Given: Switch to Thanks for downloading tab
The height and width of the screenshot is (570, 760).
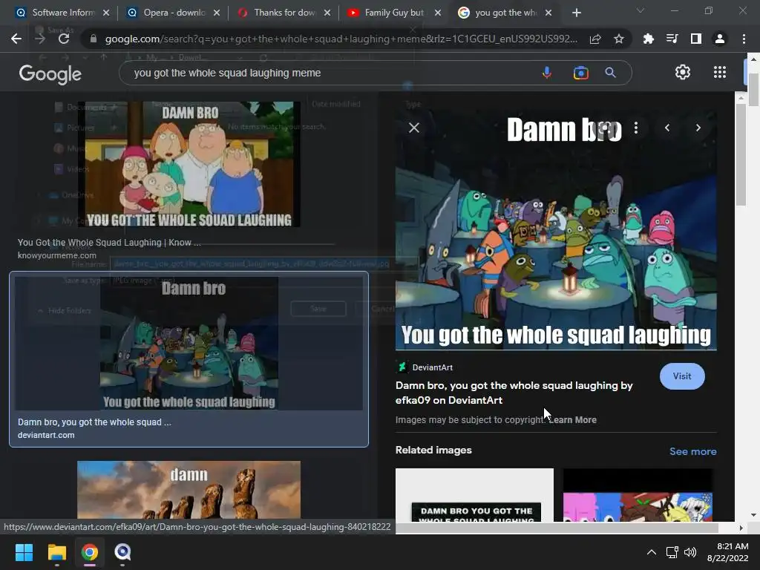Looking at the screenshot, I should [x=285, y=13].
